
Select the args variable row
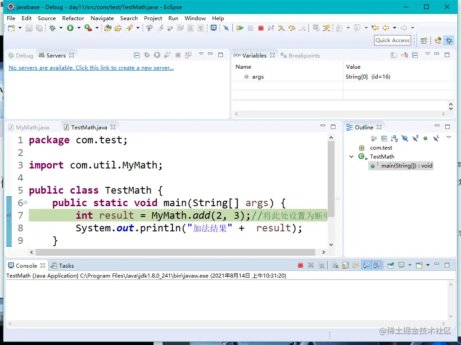pyautogui.click(x=343, y=77)
